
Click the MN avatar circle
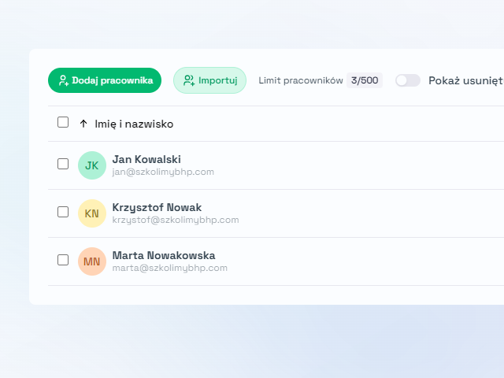tap(92, 261)
